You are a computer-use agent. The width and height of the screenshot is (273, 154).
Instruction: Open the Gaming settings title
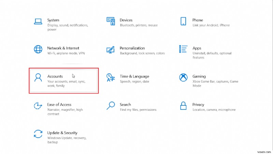pos(199,76)
